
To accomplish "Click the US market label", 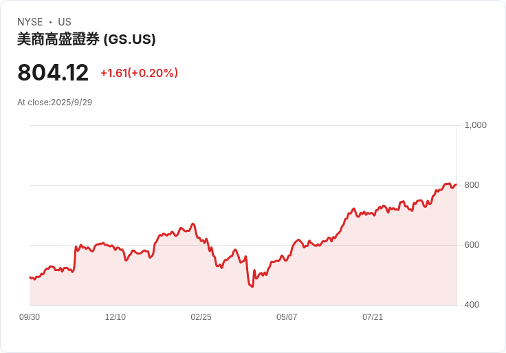I will (65, 22).
